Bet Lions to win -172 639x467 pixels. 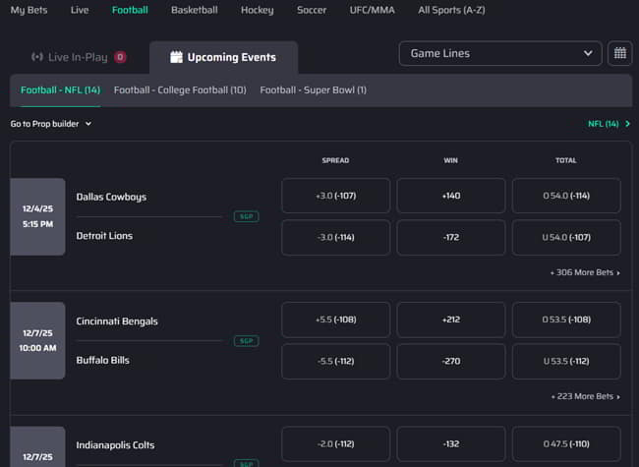click(x=451, y=237)
